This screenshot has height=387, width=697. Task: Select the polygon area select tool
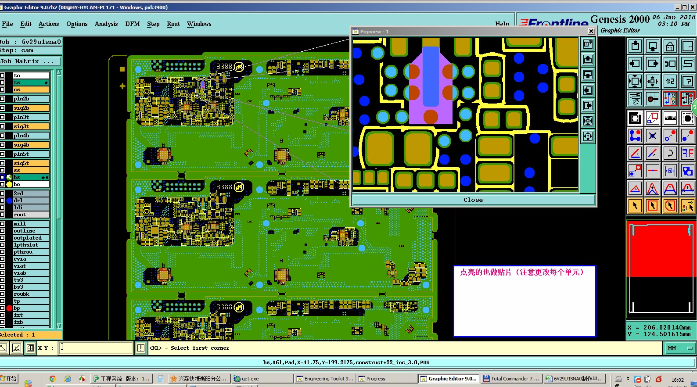(670, 205)
